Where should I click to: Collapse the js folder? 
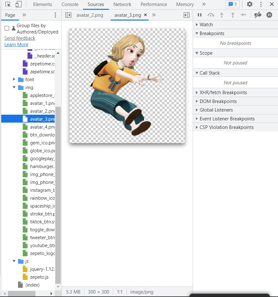(x=14, y=261)
